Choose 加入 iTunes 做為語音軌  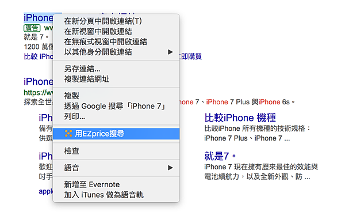116,195
